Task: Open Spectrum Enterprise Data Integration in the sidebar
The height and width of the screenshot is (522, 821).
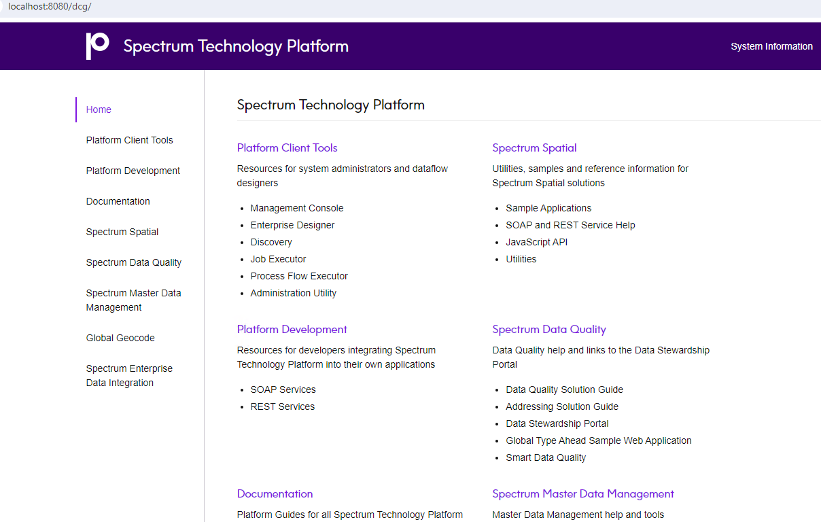Action: tap(129, 376)
